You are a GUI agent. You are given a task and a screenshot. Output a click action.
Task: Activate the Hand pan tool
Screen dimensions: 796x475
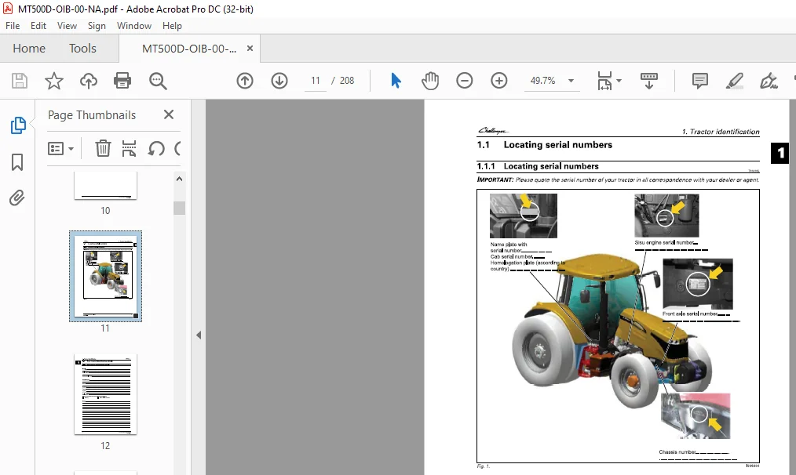430,81
